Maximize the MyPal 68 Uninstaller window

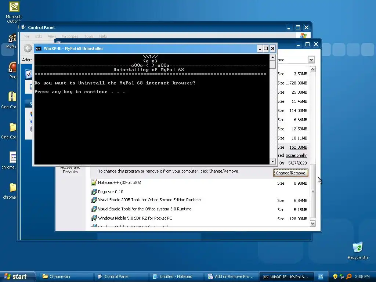[x=266, y=49]
